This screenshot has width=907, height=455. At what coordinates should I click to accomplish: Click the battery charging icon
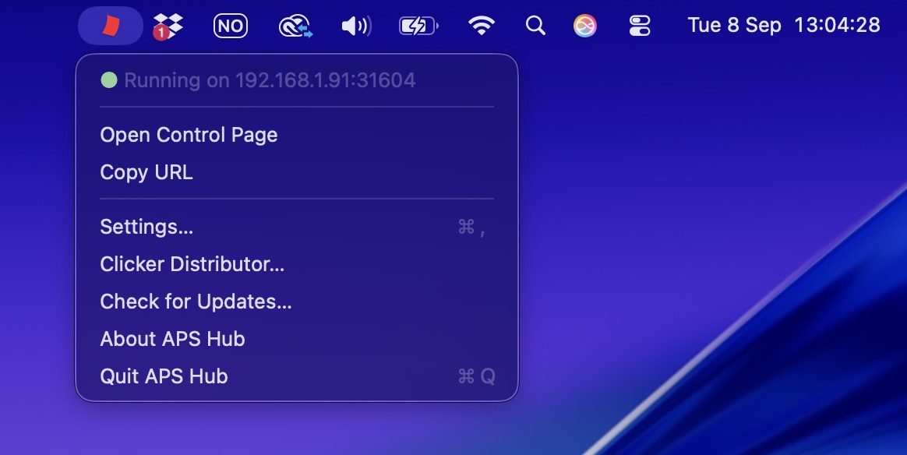418,26
